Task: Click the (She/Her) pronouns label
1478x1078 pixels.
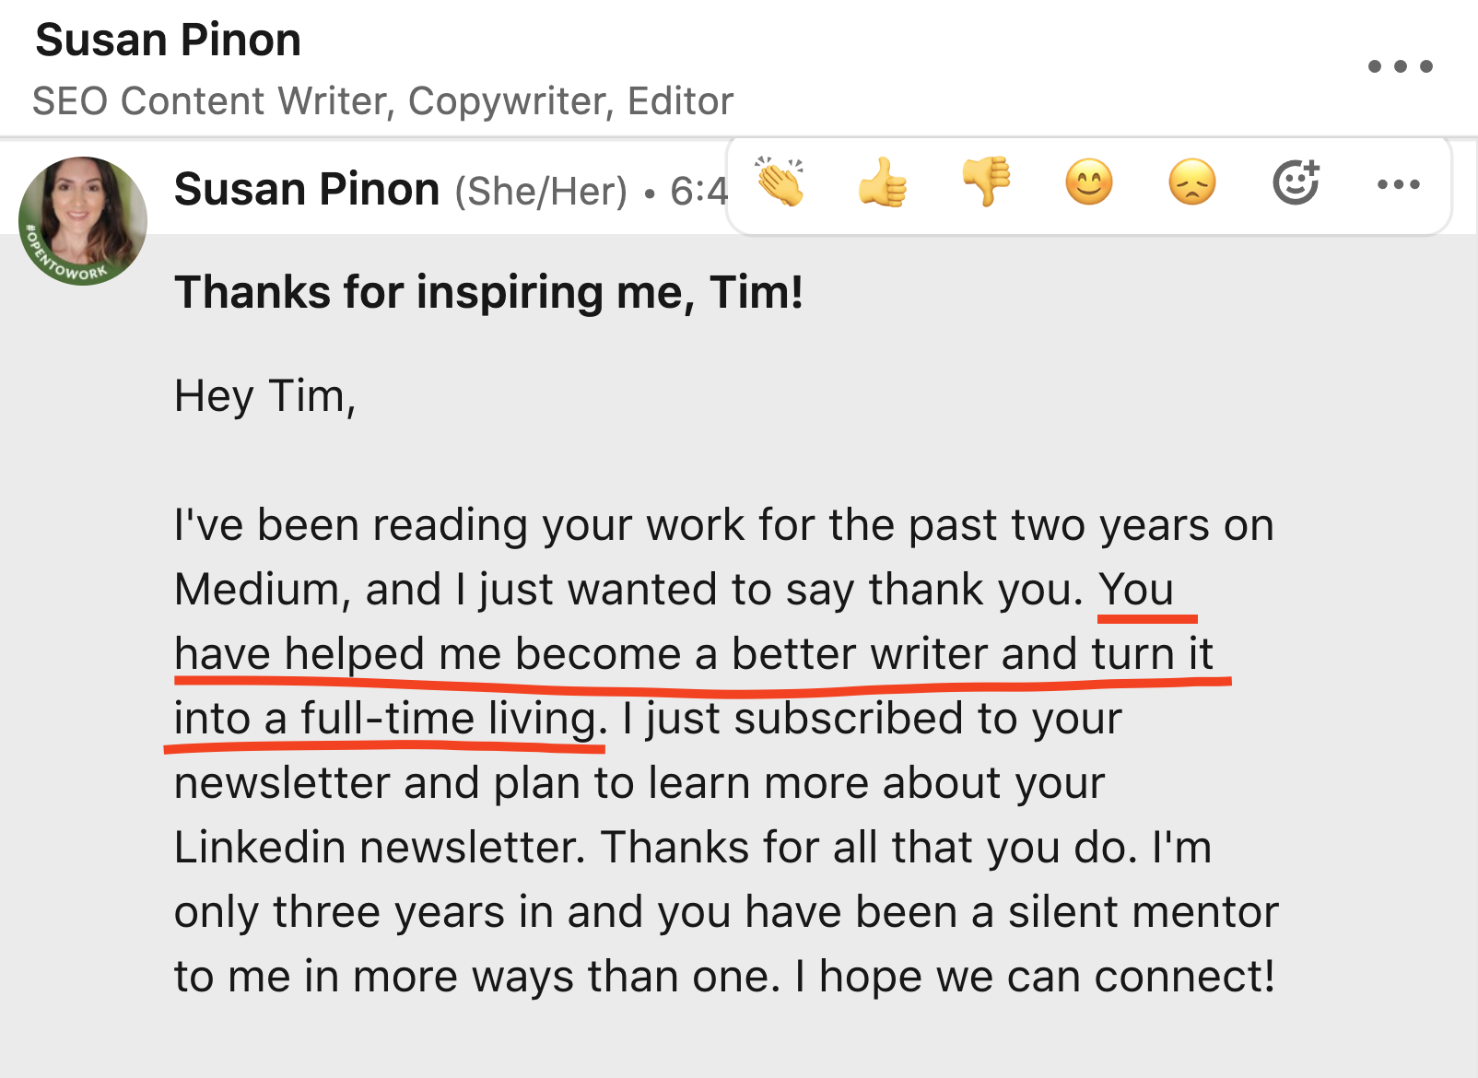Action: pos(541,192)
